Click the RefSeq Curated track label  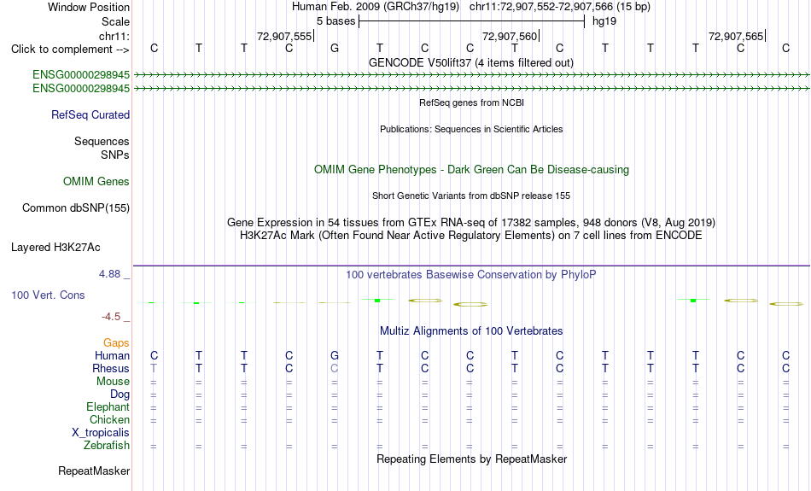(90, 115)
